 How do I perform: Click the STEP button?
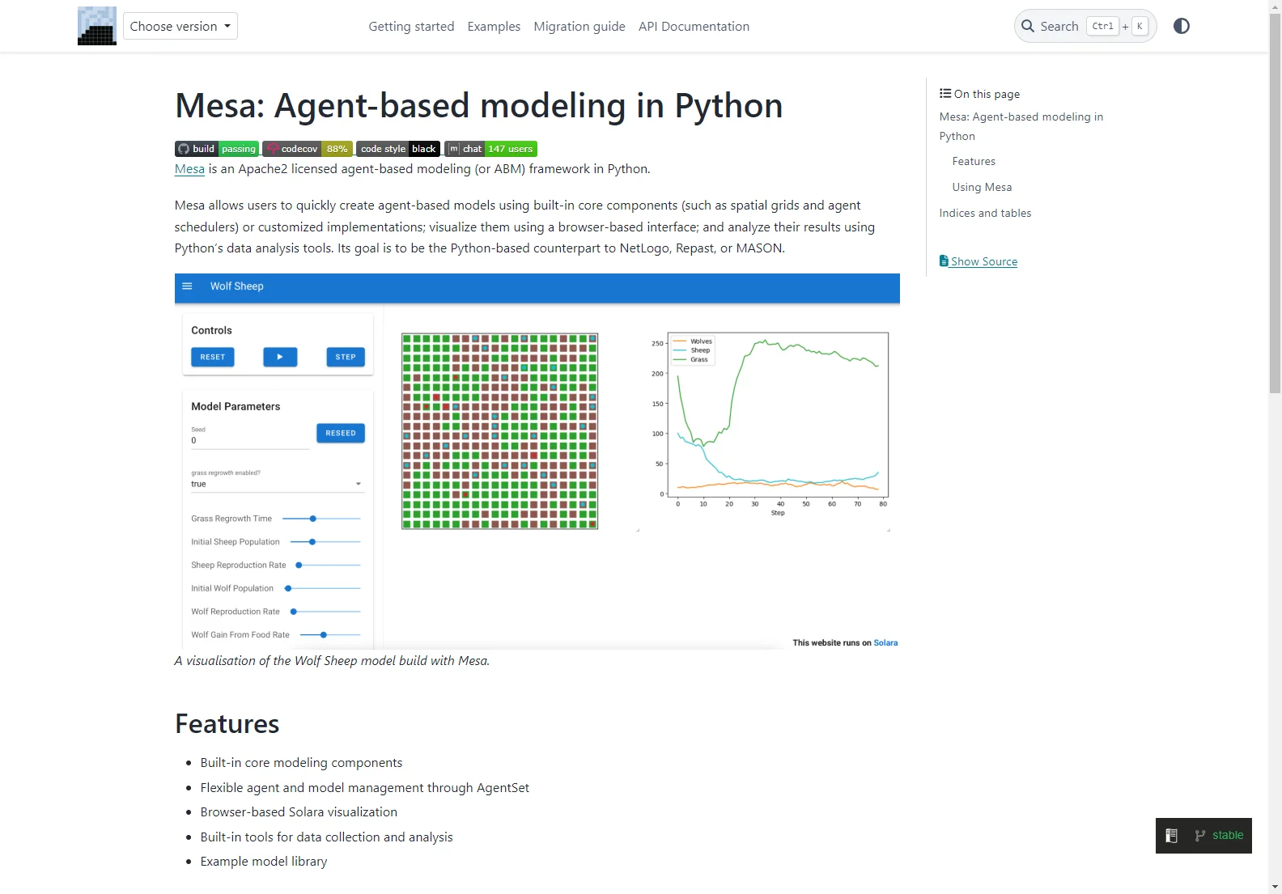click(346, 357)
